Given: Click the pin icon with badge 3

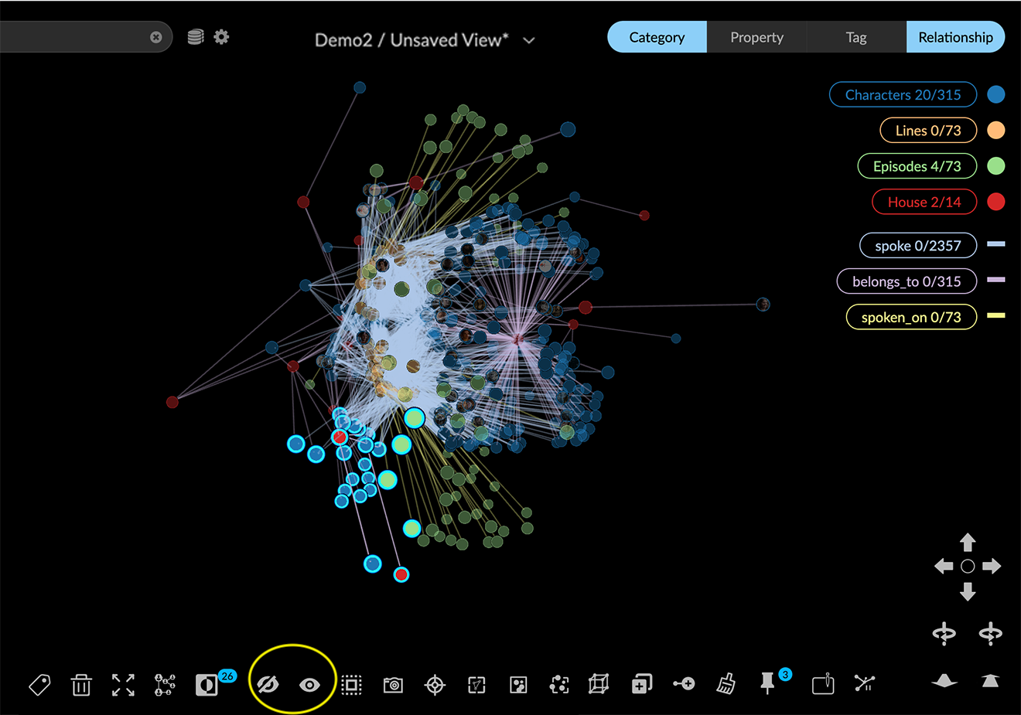Looking at the screenshot, I should click(767, 683).
